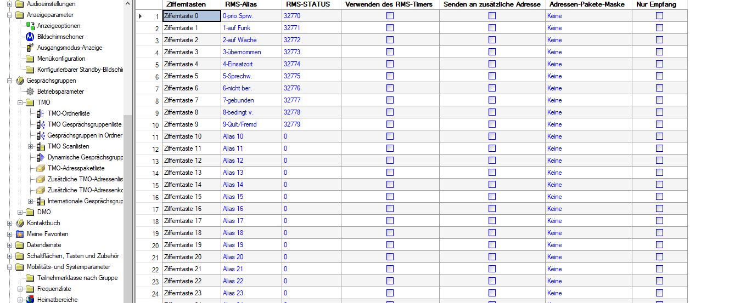Screen dimensions: 746x303
Task: Click the Heimatbereiche globe icon
Action: point(30,300)
